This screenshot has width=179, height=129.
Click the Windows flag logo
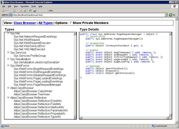point(175,6)
